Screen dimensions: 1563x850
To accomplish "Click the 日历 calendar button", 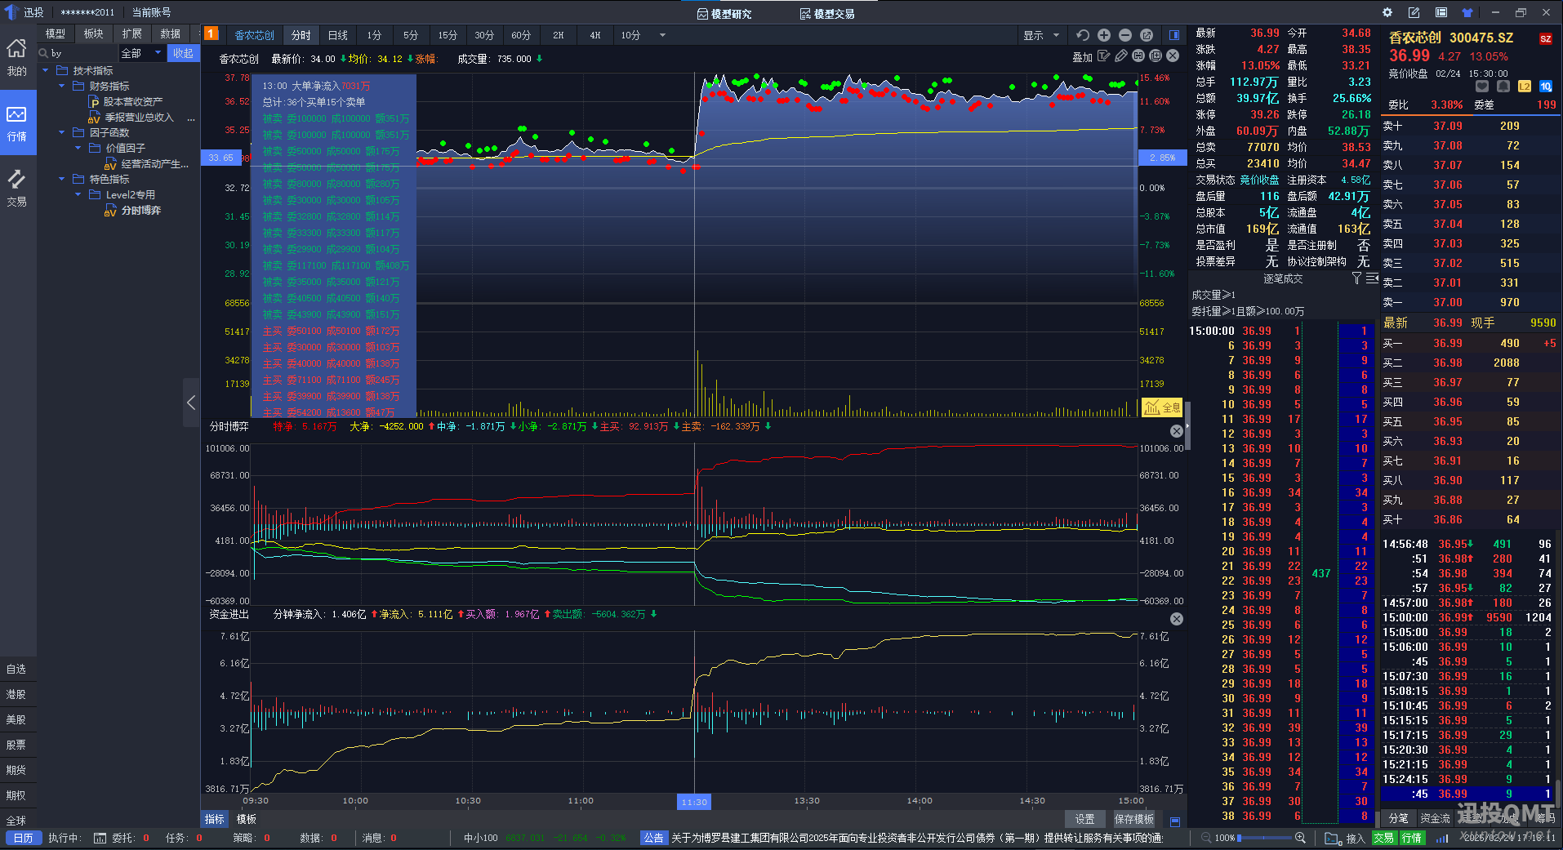I will (23, 838).
